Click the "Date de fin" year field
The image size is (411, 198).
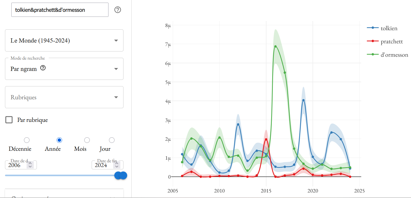[101, 165]
